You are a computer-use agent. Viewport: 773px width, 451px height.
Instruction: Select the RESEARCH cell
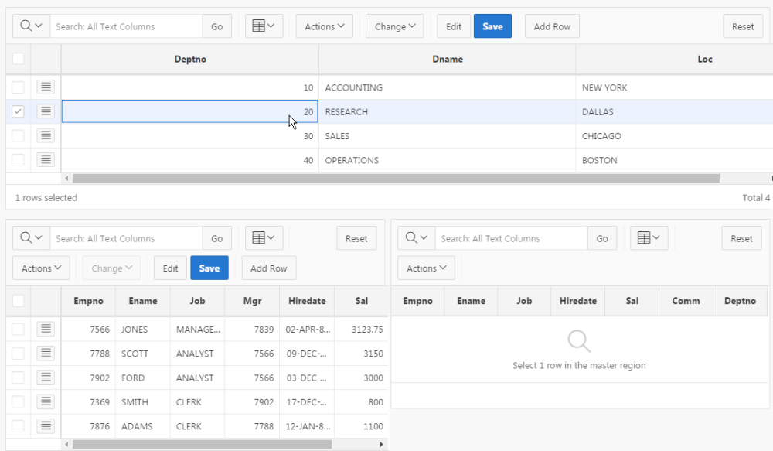(447, 111)
